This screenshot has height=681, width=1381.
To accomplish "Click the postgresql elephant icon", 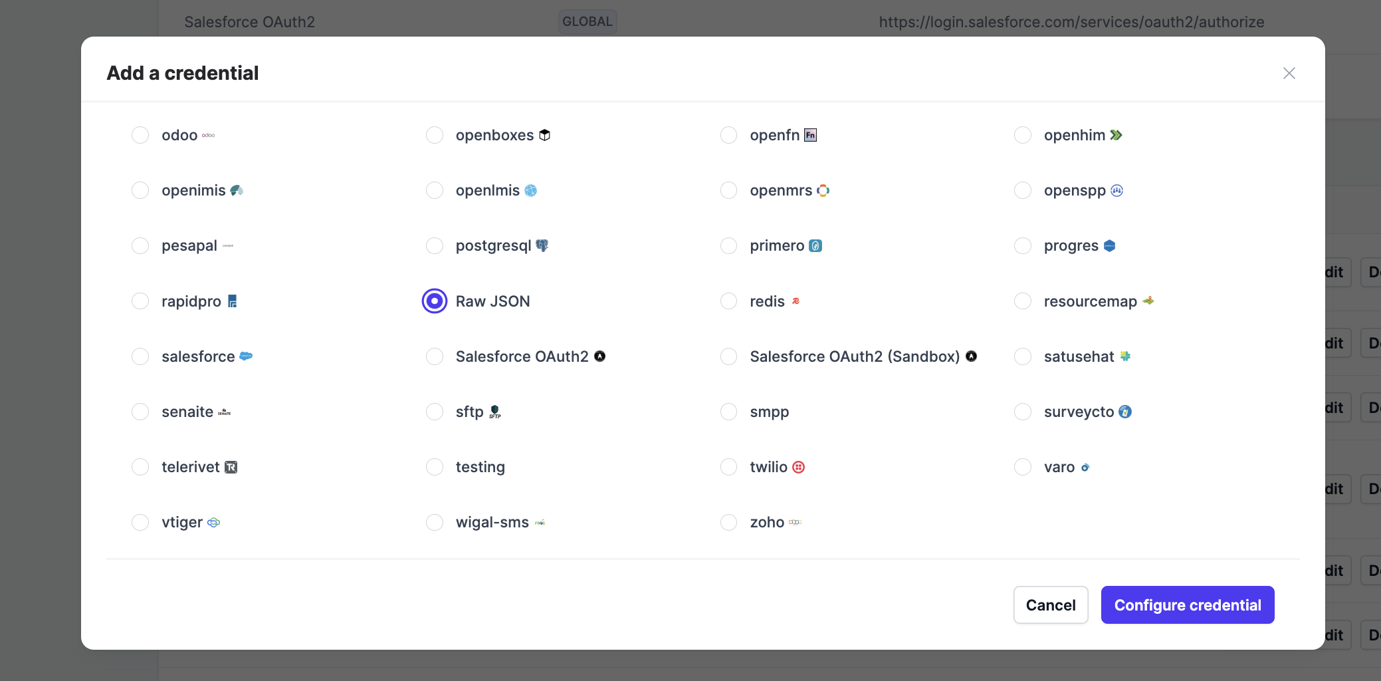I will pyautogui.click(x=542, y=245).
